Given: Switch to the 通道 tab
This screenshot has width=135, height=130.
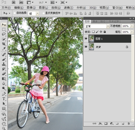Looking at the screenshot, I should (95, 21).
